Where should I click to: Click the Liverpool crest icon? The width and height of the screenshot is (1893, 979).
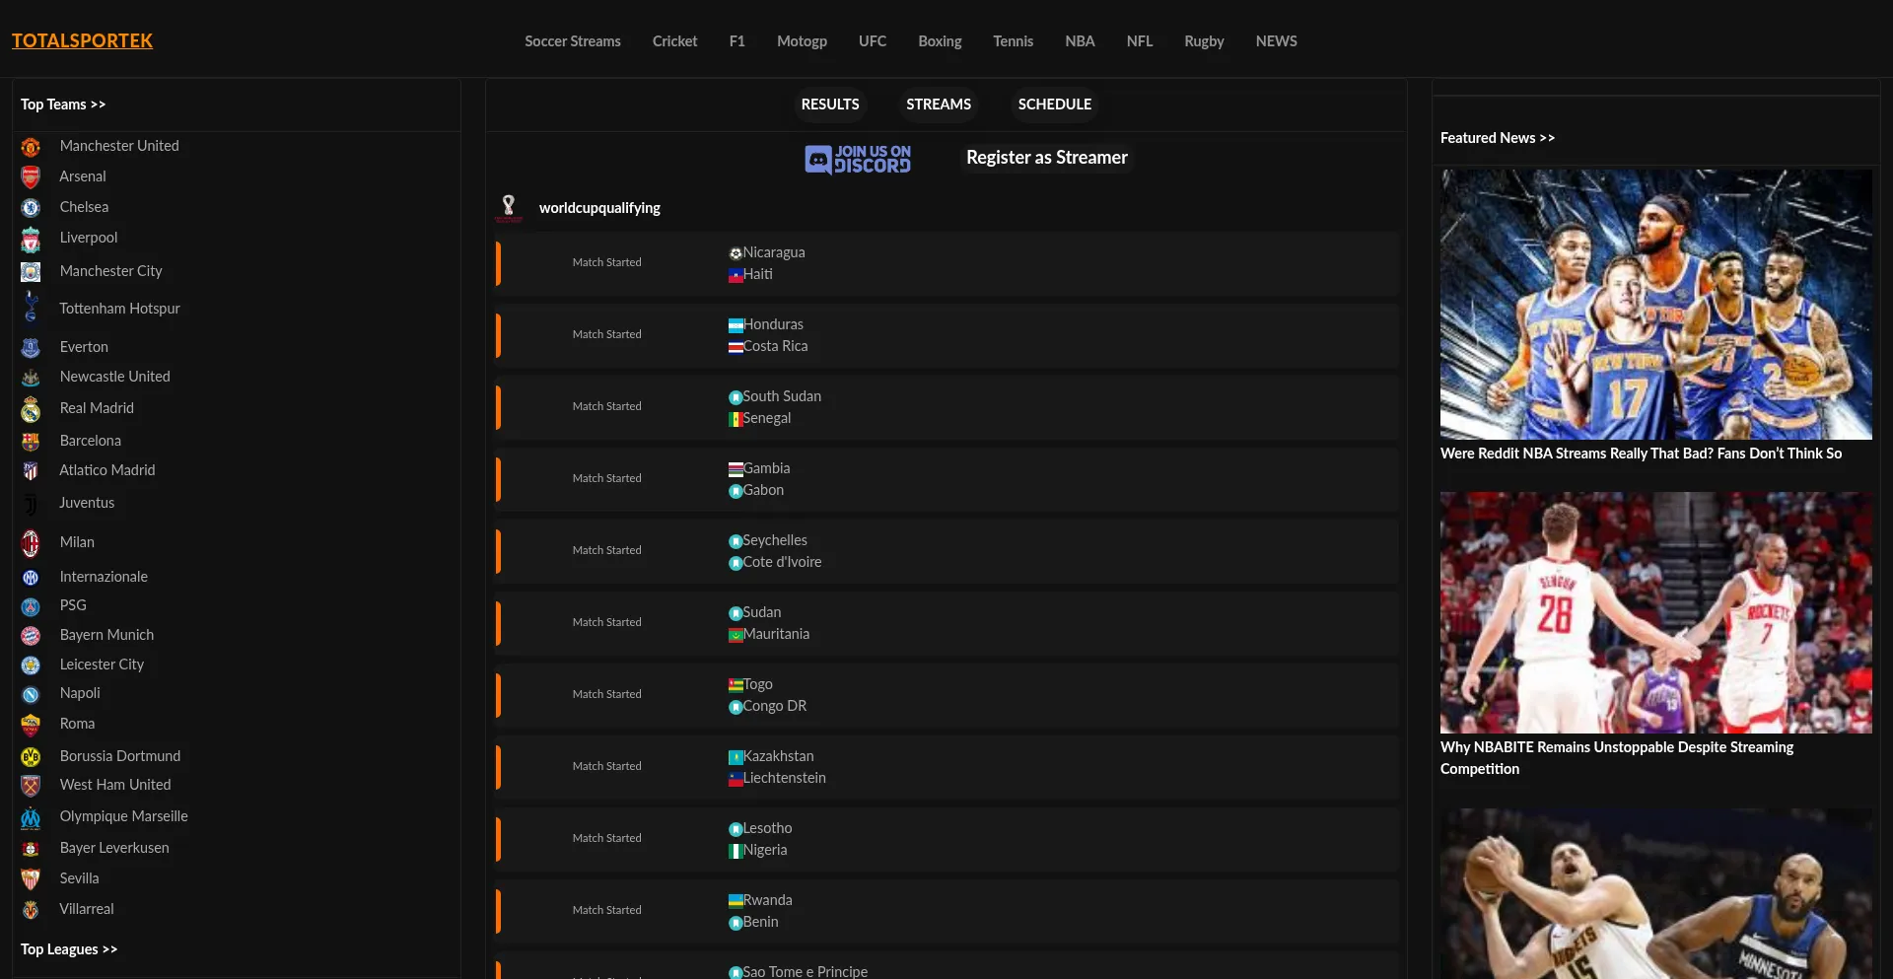click(x=31, y=240)
